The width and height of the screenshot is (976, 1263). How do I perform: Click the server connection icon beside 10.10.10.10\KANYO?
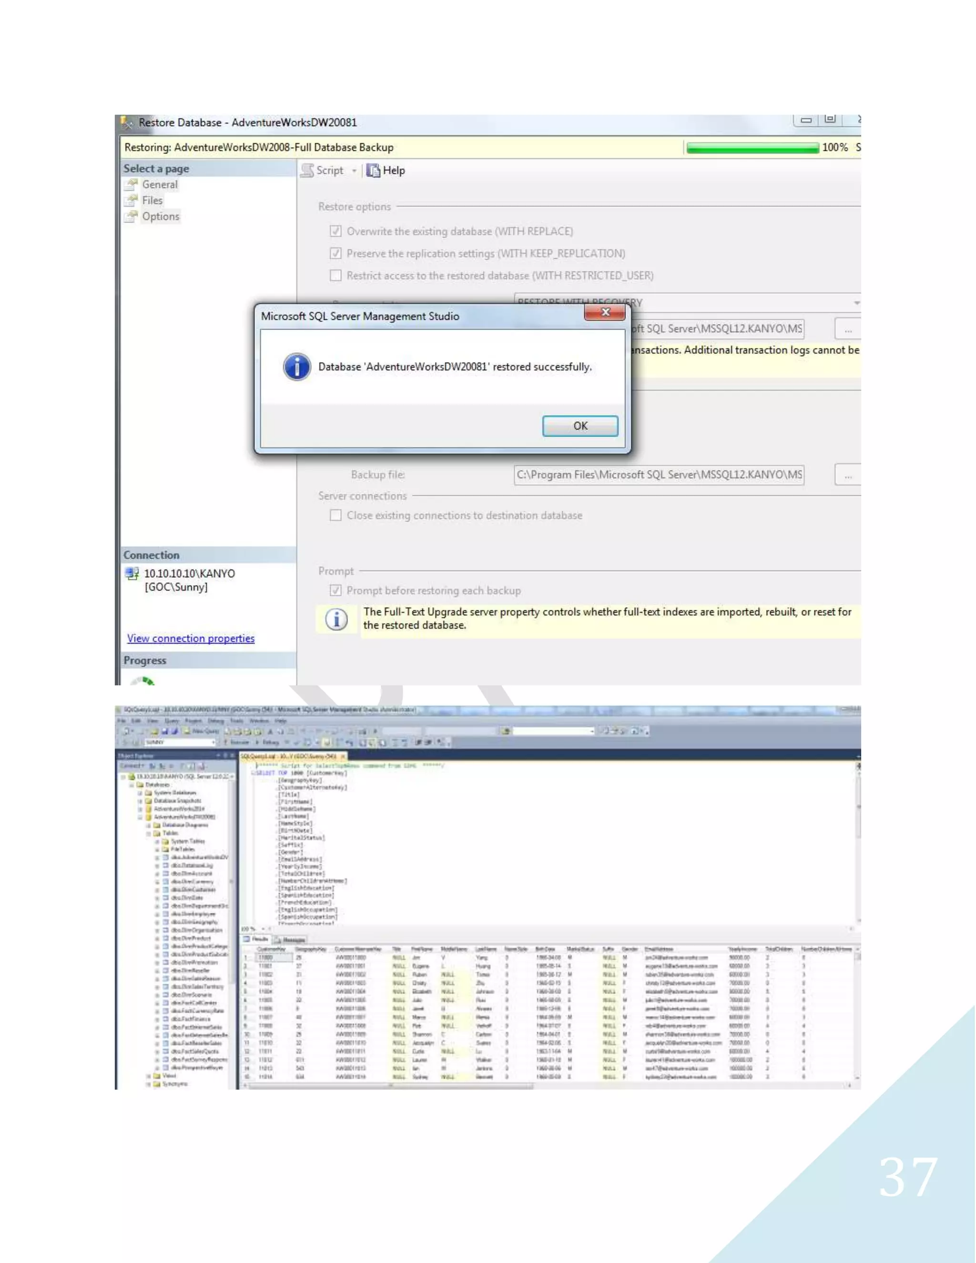tap(132, 574)
